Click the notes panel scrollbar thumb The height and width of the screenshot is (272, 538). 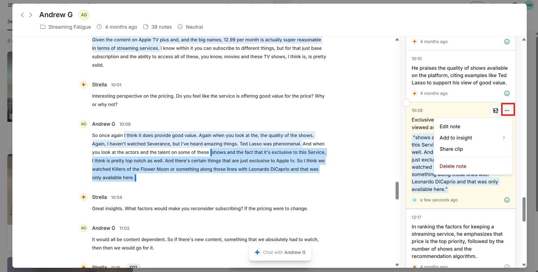(524, 209)
